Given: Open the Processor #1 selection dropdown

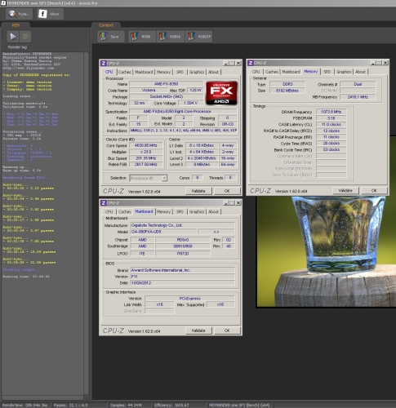Looking at the screenshot, I should click(x=149, y=178).
